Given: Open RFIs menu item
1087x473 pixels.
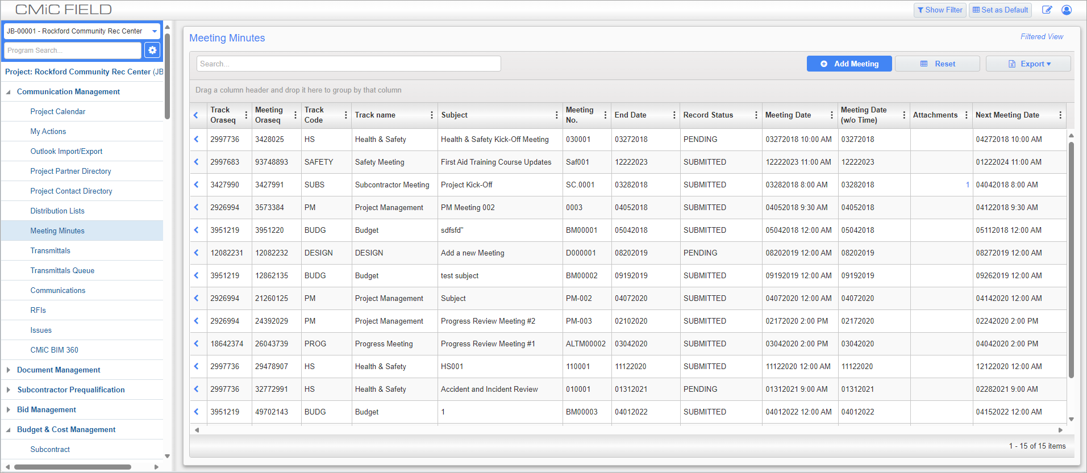Looking at the screenshot, I should [x=38, y=310].
